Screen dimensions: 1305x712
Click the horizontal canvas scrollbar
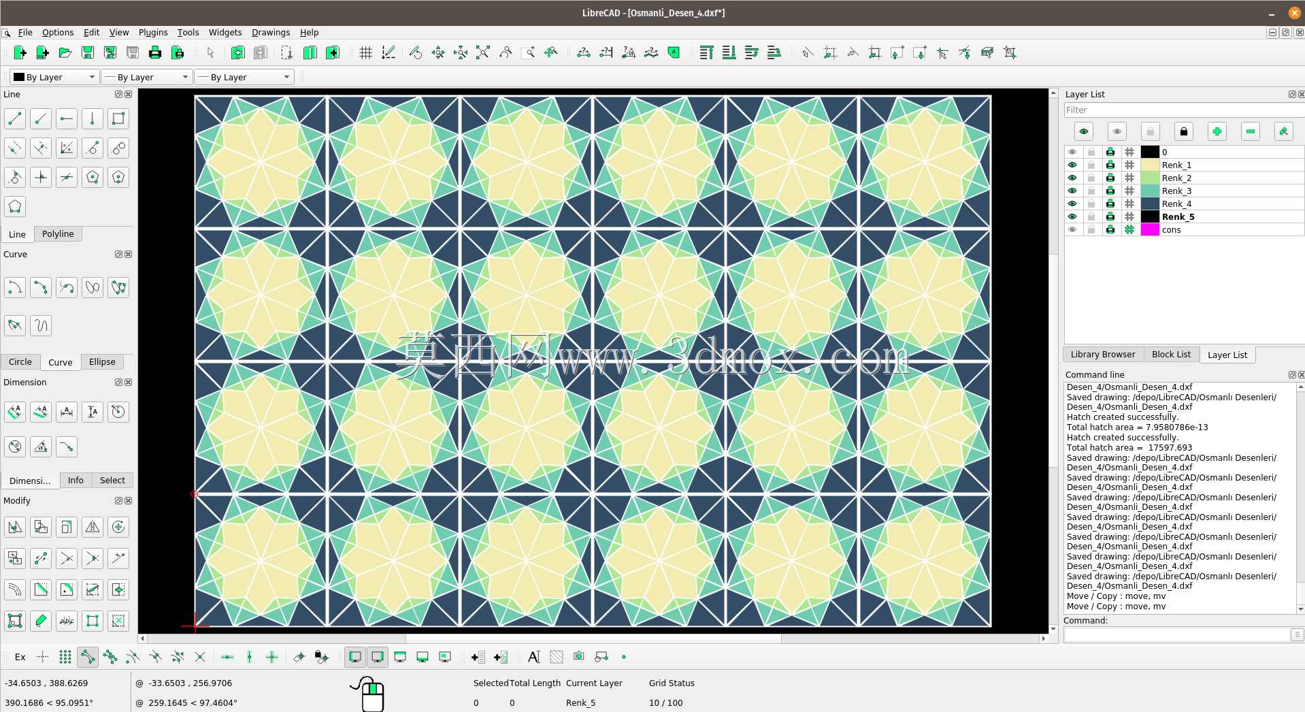592,638
